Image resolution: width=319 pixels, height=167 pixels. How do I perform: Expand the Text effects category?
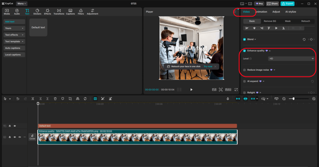pyautogui.click(x=14, y=35)
